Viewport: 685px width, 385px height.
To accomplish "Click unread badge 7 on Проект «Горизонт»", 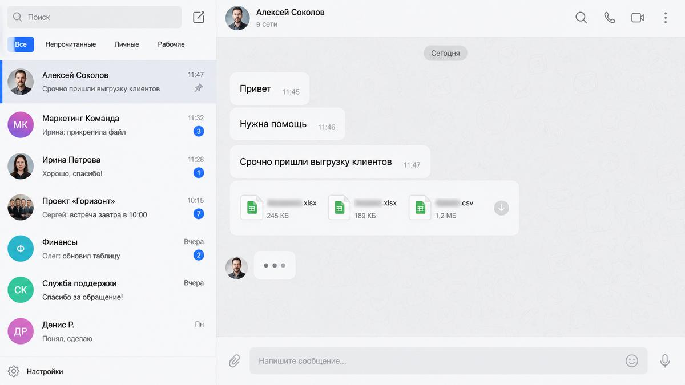I will click(199, 214).
